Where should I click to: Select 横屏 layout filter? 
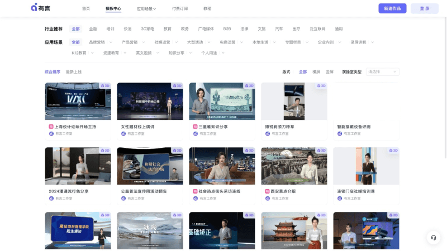pyautogui.click(x=316, y=72)
